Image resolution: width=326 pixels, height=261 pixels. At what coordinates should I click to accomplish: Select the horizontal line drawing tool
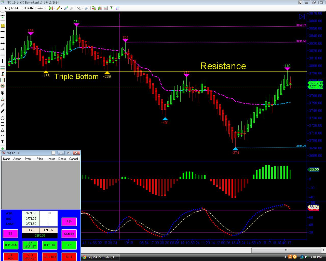[3, 55]
